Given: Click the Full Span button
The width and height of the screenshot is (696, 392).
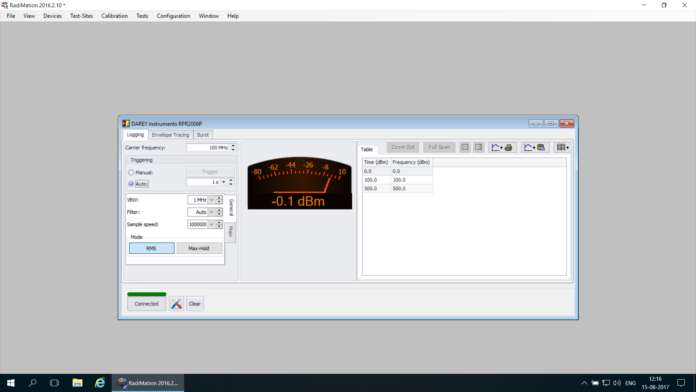Looking at the screenshot, I should coord(439,147).
